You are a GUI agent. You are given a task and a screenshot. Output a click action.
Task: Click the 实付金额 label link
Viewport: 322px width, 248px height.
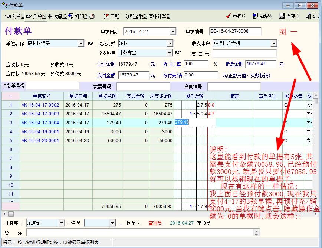(106, 75)
